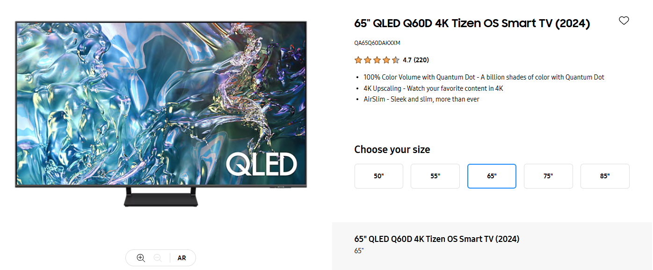Click the QLED logo on the TV screen
Image resolution: width=653 pixels, height=270 pixels.
[261, 165]
